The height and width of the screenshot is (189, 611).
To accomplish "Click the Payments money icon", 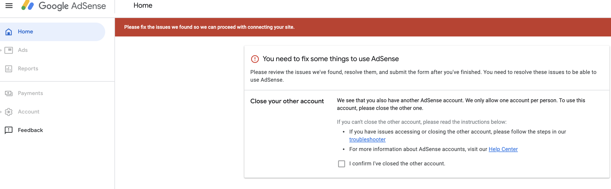I will (x=9, y=93).
